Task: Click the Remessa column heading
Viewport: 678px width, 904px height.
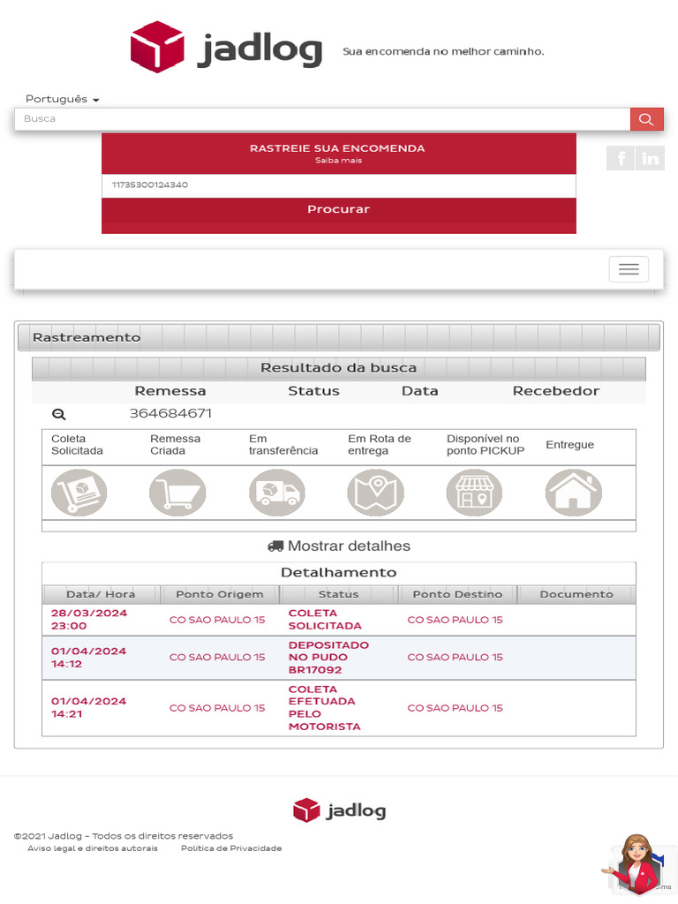Action: click(x=170, y=391)
